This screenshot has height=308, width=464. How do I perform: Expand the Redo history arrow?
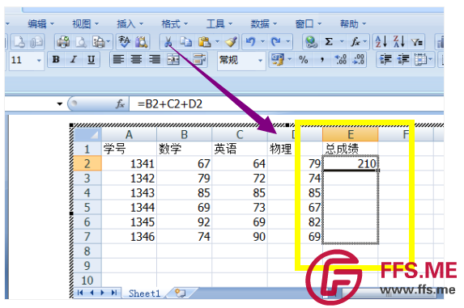[287, 42]
